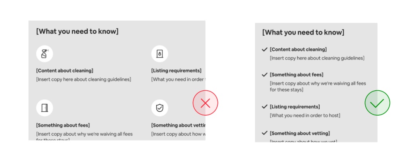The image size is (418, 164).
Task: Click checkmark beside right-panel Something about fees
Action: tap(264, 75)
